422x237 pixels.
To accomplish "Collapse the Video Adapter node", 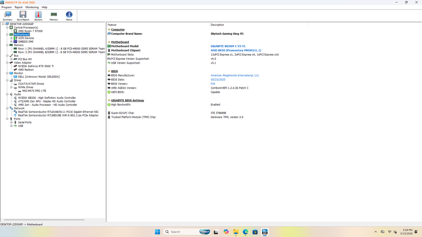I will [7, 63].
